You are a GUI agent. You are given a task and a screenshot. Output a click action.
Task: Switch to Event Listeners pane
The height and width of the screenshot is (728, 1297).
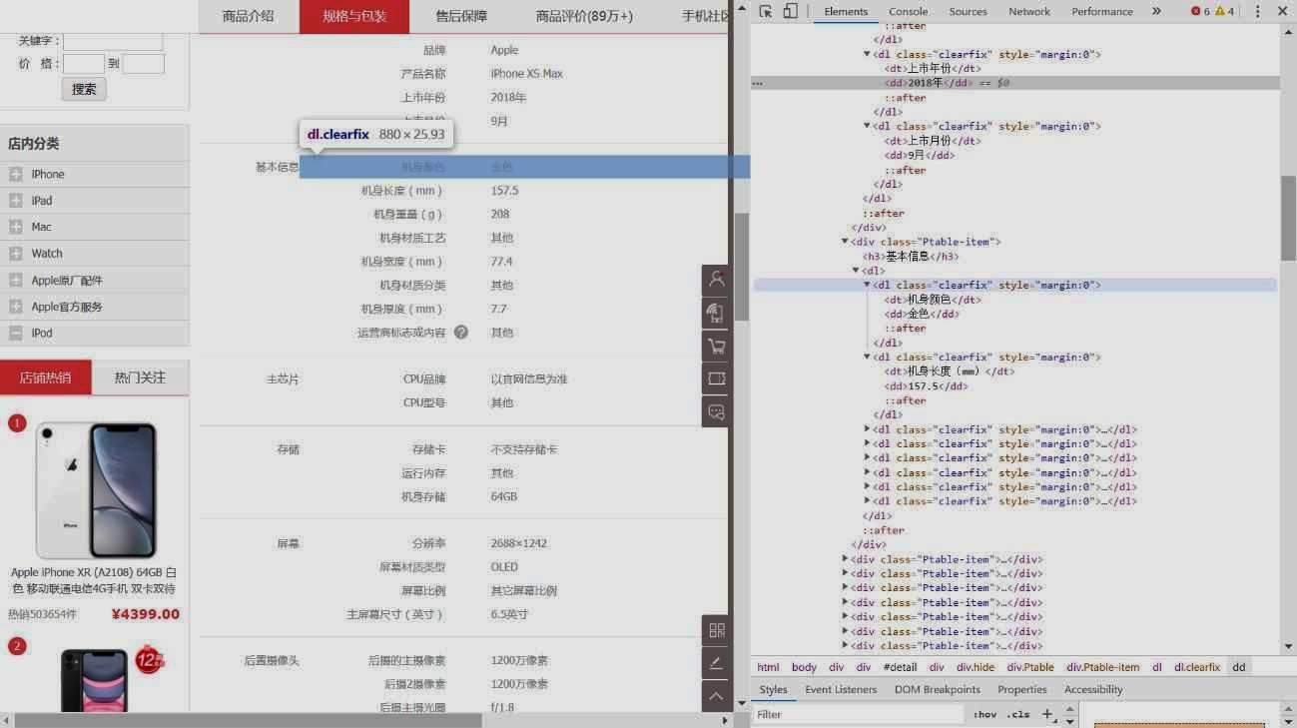pos(841,690)
